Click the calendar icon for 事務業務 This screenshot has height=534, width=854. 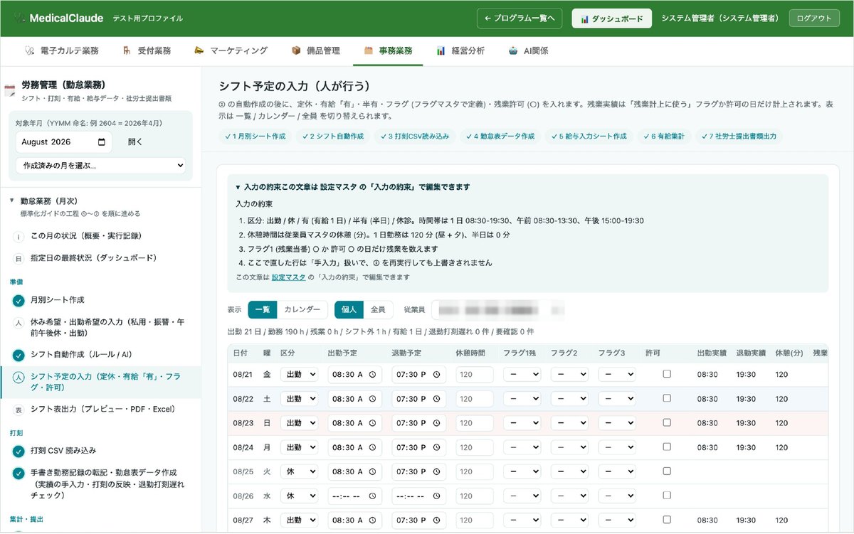[x=369, y=51]
